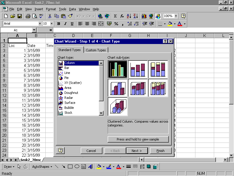Click the Chart Wizard help button at bottom-left

tap(61, 150)
